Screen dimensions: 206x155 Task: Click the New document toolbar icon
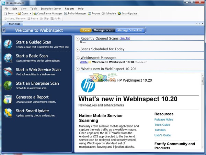click(x=5, y=13)
